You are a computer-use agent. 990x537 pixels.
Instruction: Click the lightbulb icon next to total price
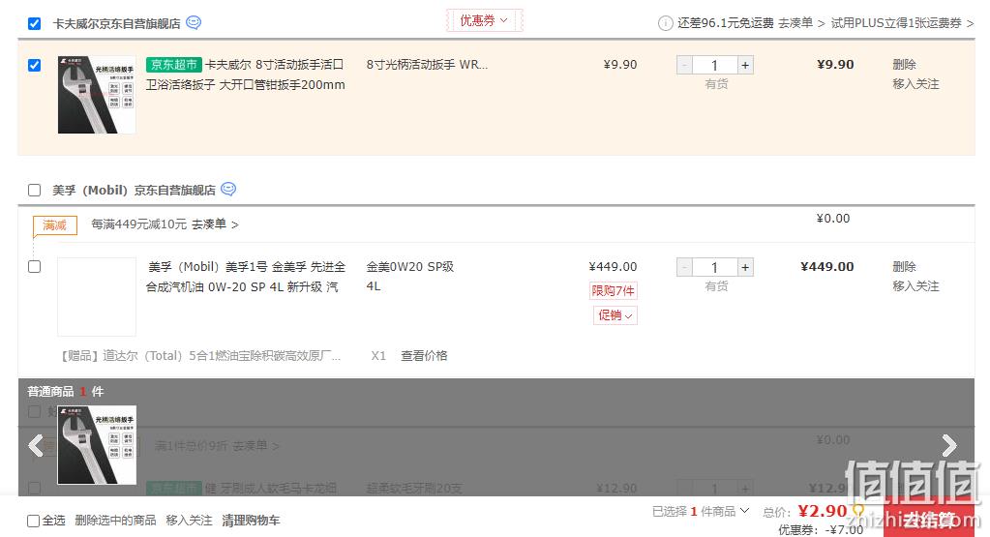coord(858,510)
